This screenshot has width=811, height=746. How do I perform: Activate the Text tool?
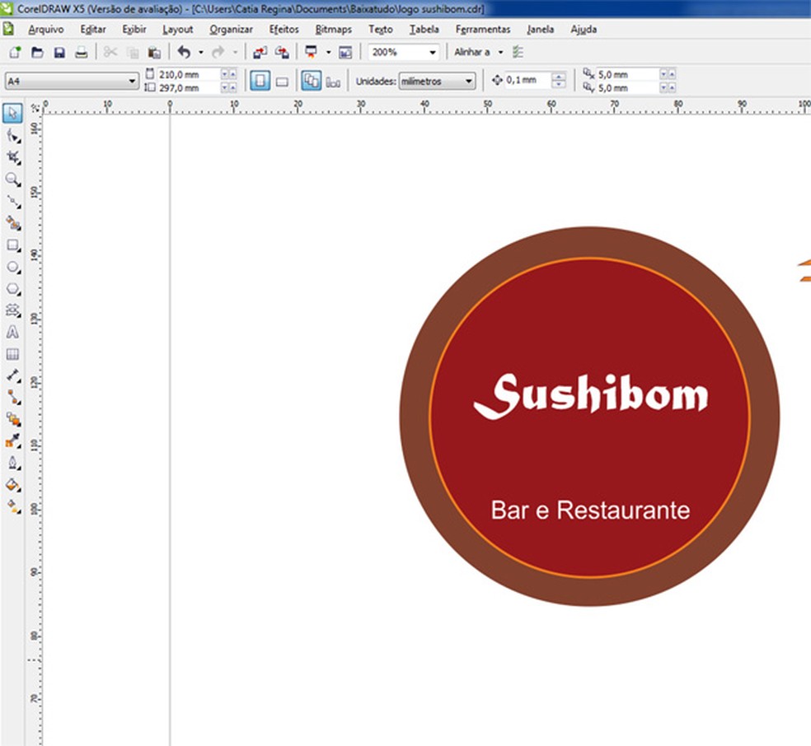(x=12, y=333)
